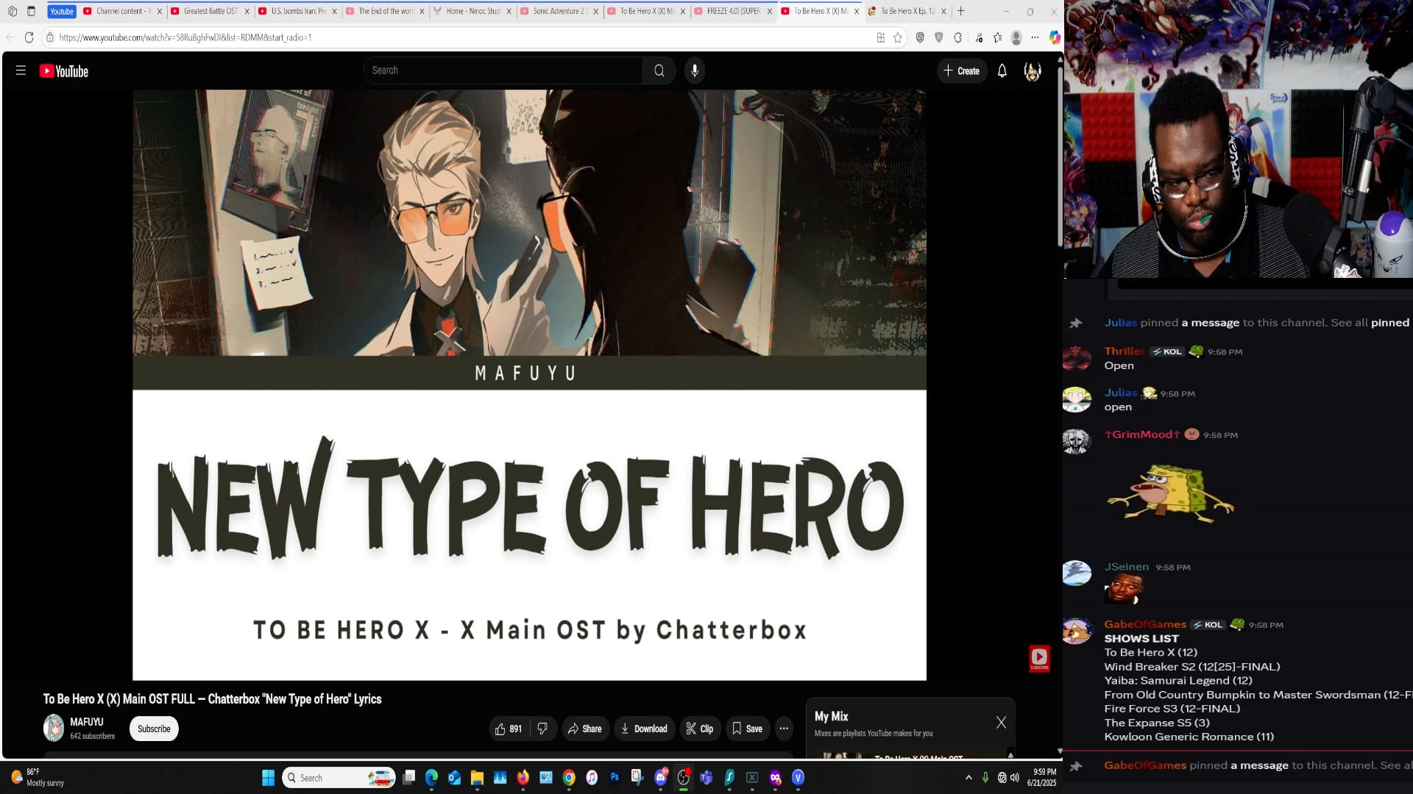View site information lock icon
This screenshot has width=1413, height=794.
(50, 37)
